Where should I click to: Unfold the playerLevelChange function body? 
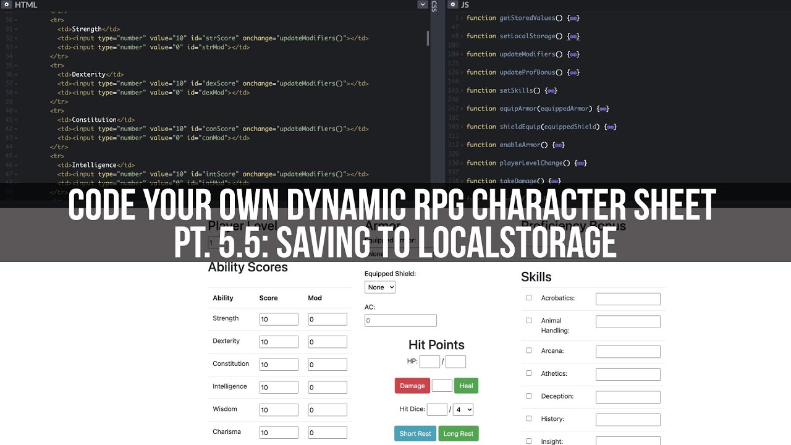(x=580, y=163)
